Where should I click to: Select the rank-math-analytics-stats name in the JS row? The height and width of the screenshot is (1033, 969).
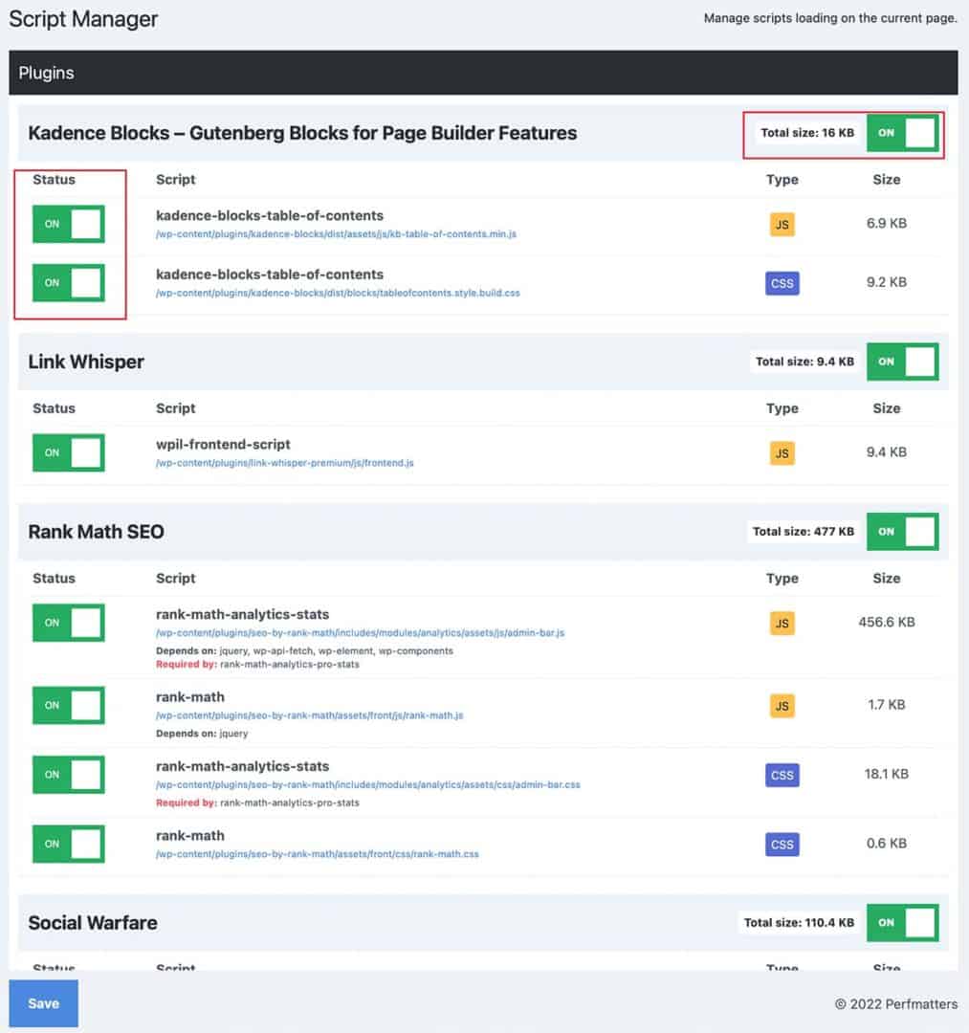click(x=242, y=614)
